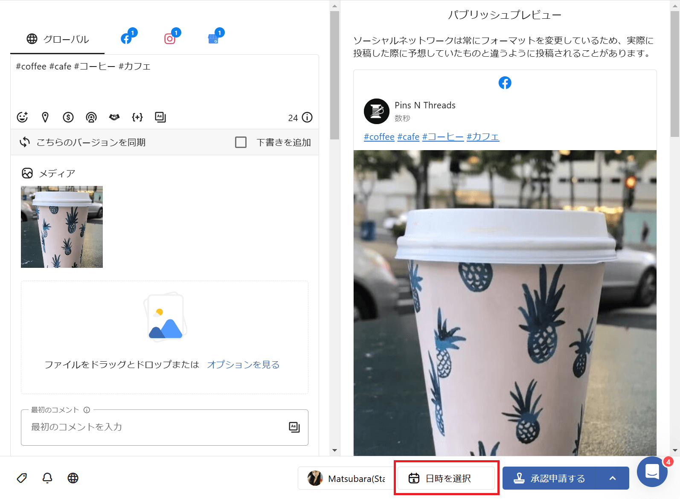Click the Pins N Threads page name
The image size is (680, 499).
tap(425, 105)
